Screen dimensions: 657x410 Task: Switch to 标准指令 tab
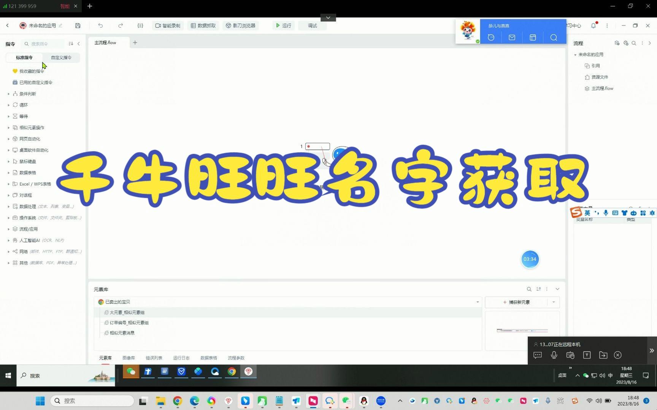(x=24, y=57)
